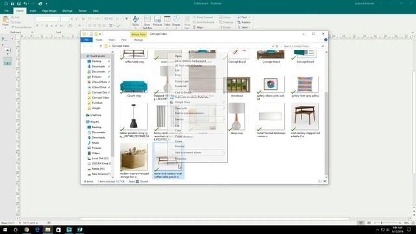Click Undo in Publisher title bar
This screenshot has width=416, height=234.
(x=25, y=4)
